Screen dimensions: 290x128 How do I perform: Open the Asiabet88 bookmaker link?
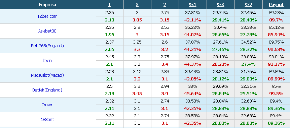point(47,31)
